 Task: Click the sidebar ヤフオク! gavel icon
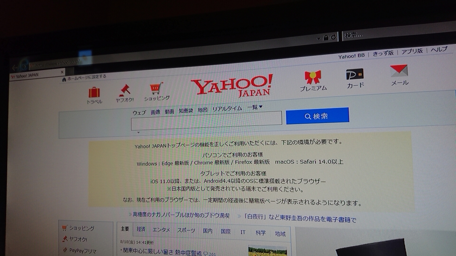[65, 239]
